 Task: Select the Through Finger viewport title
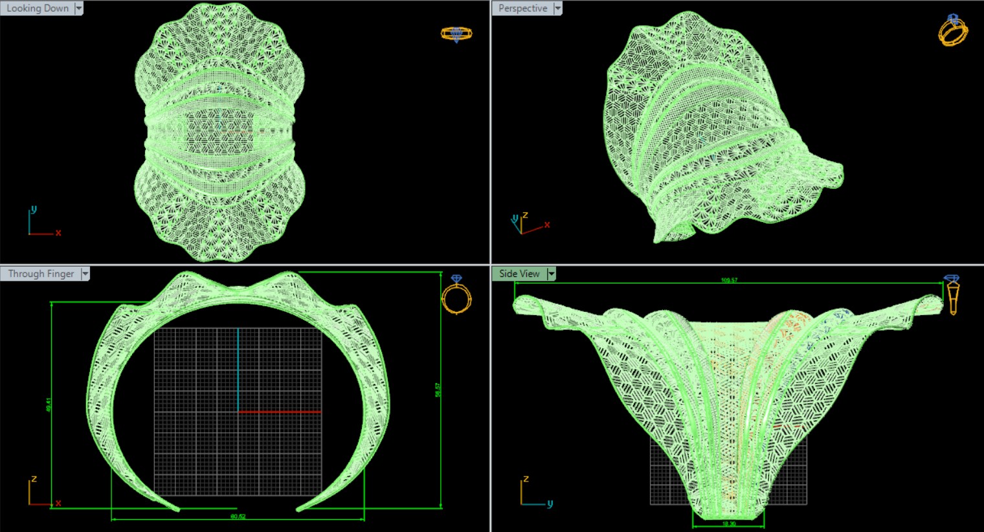[41, 274]
